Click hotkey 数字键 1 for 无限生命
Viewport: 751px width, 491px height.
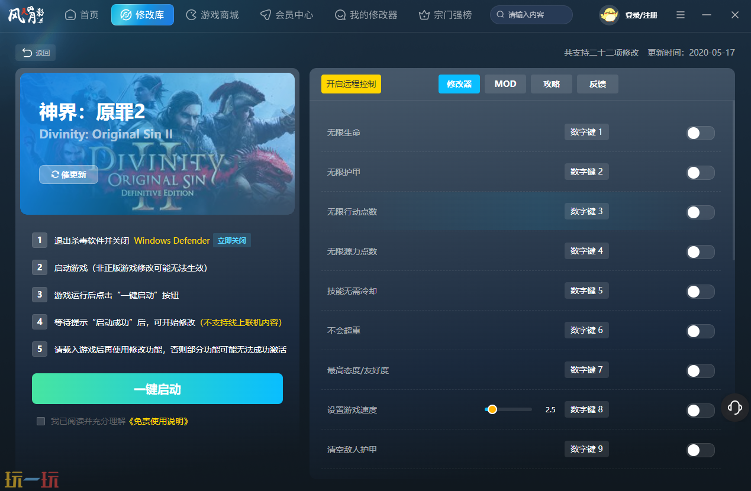tap(586, 132)
